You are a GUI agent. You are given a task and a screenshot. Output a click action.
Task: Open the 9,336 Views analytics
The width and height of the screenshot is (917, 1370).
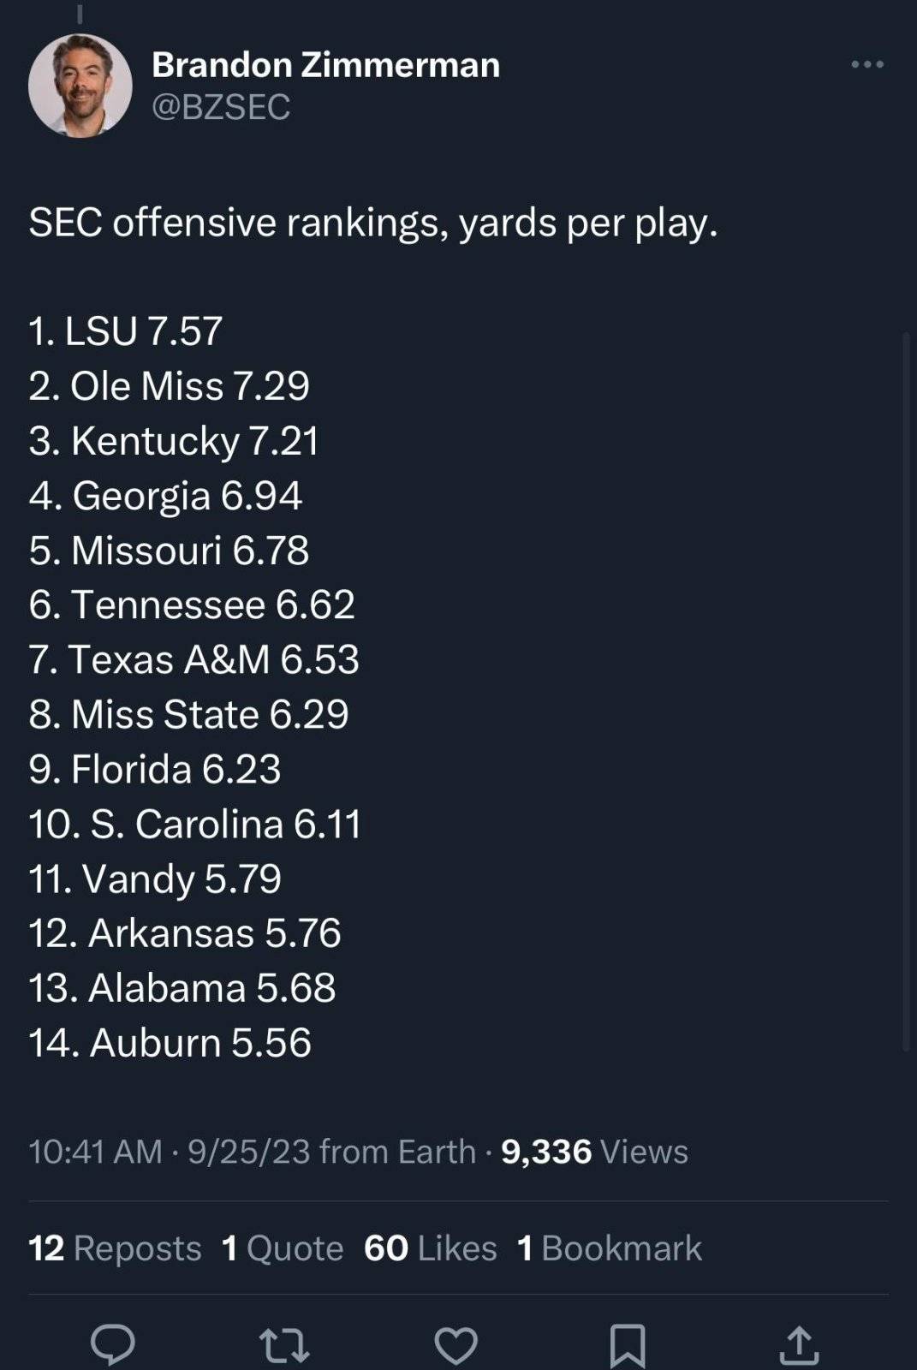pyautogui.click(x=594, y=1152)
